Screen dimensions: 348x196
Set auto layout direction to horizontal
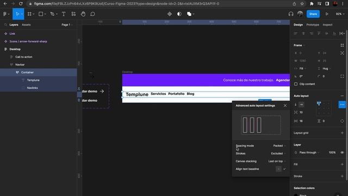(x=301, y=105)
